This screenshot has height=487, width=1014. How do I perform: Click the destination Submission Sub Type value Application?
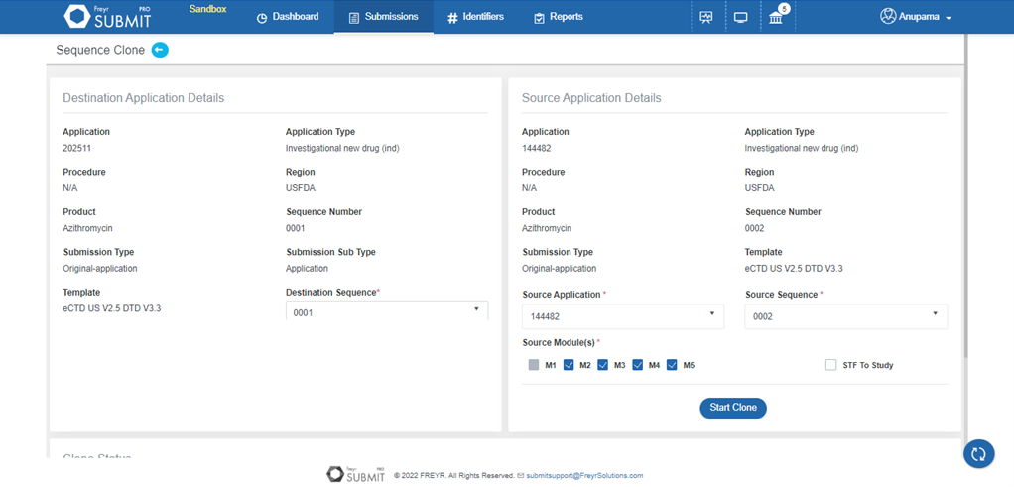pos(307,269)
